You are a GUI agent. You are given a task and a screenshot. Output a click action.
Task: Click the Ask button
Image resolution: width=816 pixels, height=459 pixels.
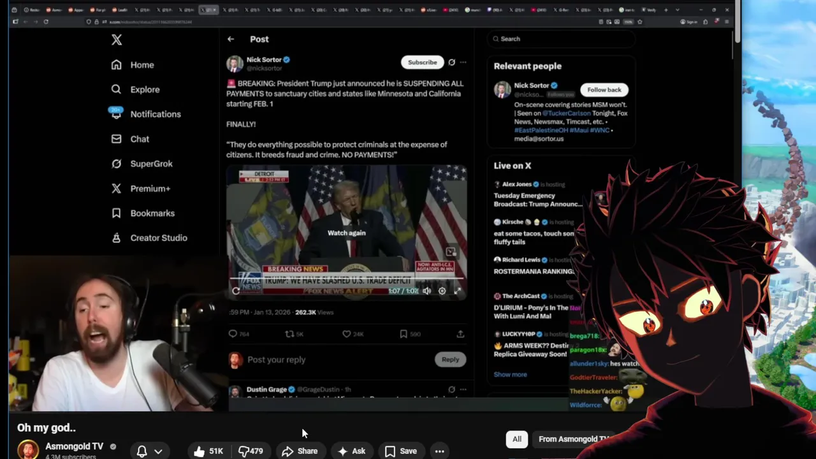click(351, 451)
